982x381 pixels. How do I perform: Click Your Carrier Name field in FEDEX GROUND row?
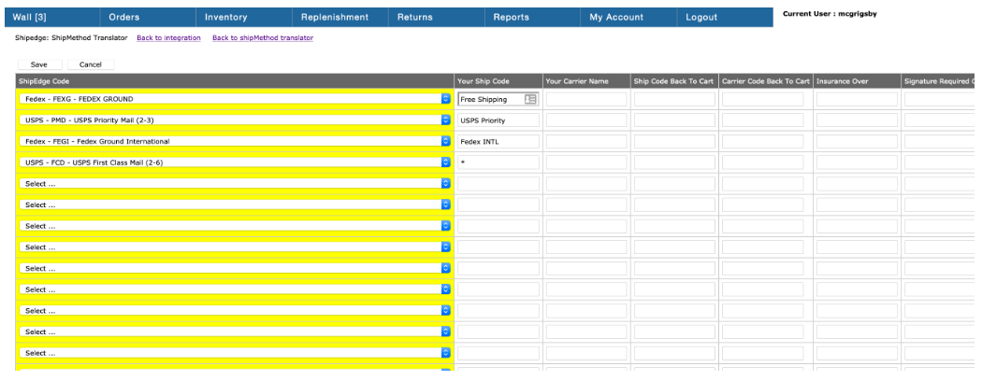(586, 99)
